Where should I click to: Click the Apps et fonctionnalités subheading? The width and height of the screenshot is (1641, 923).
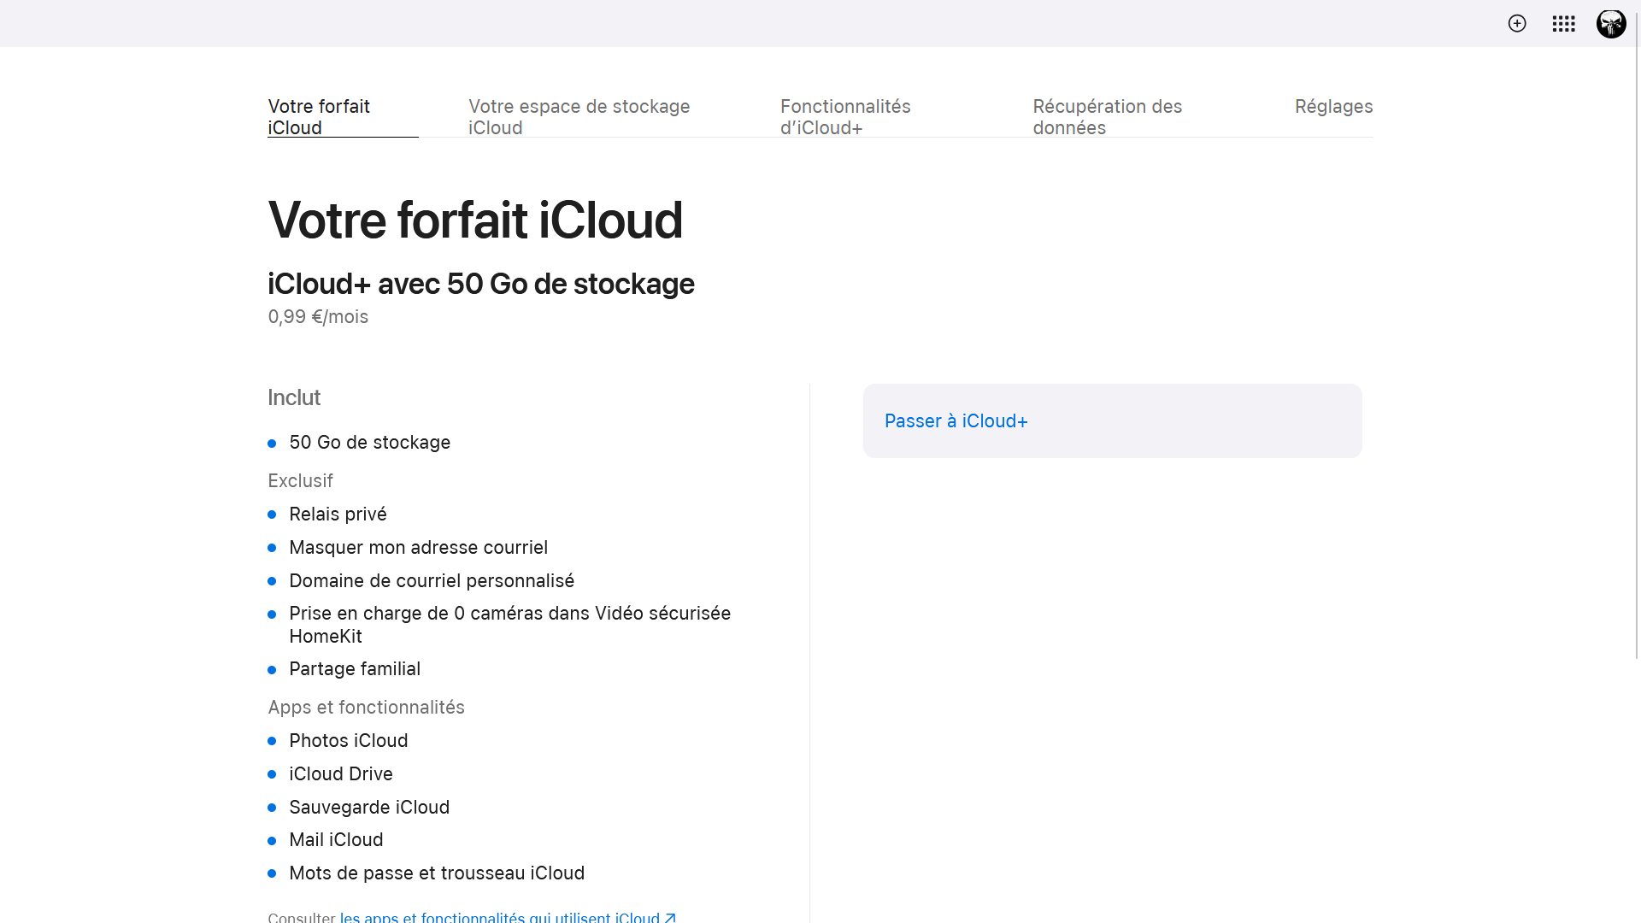[x=366, y=708]
